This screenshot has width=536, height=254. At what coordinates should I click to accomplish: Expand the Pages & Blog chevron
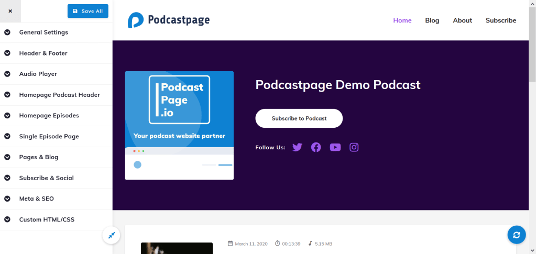7,157
